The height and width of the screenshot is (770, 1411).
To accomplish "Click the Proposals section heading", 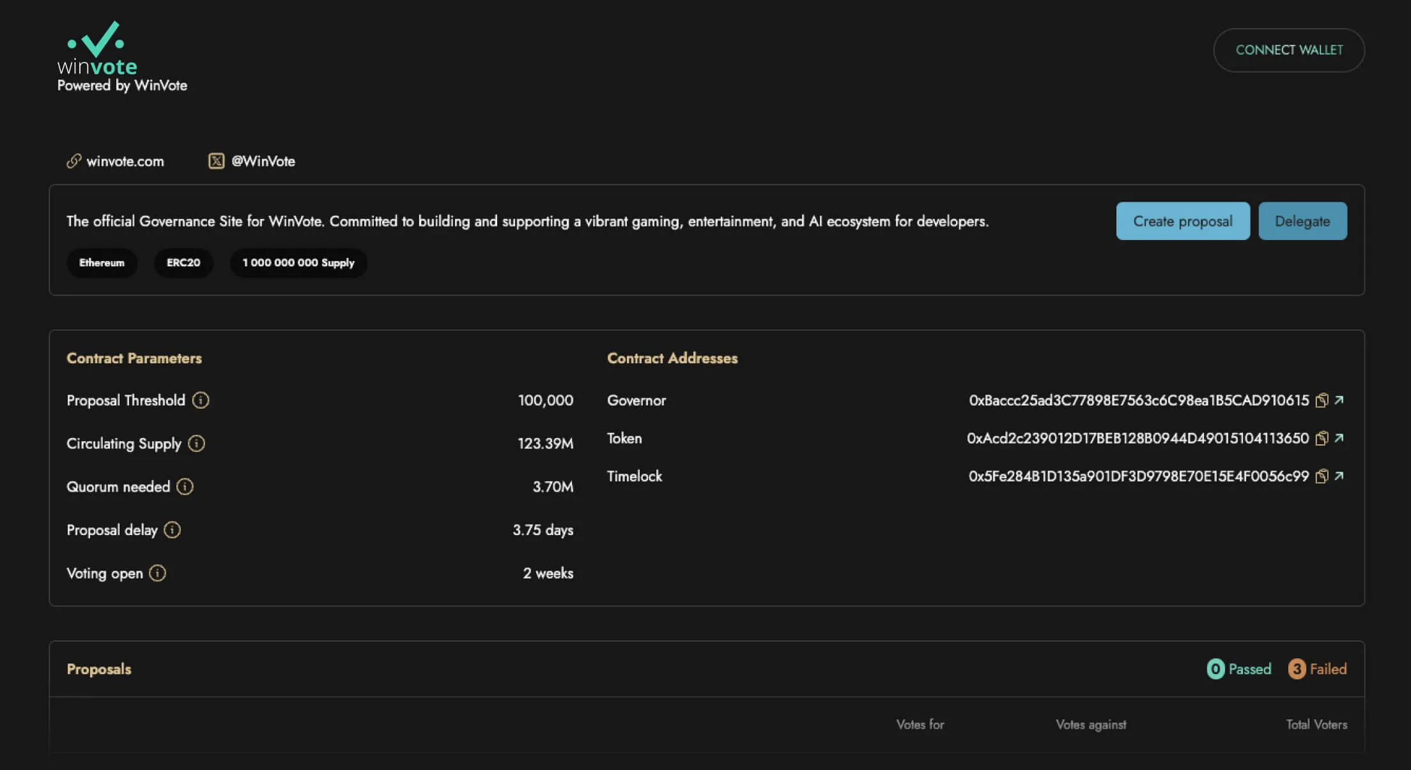I will (99, 669).
